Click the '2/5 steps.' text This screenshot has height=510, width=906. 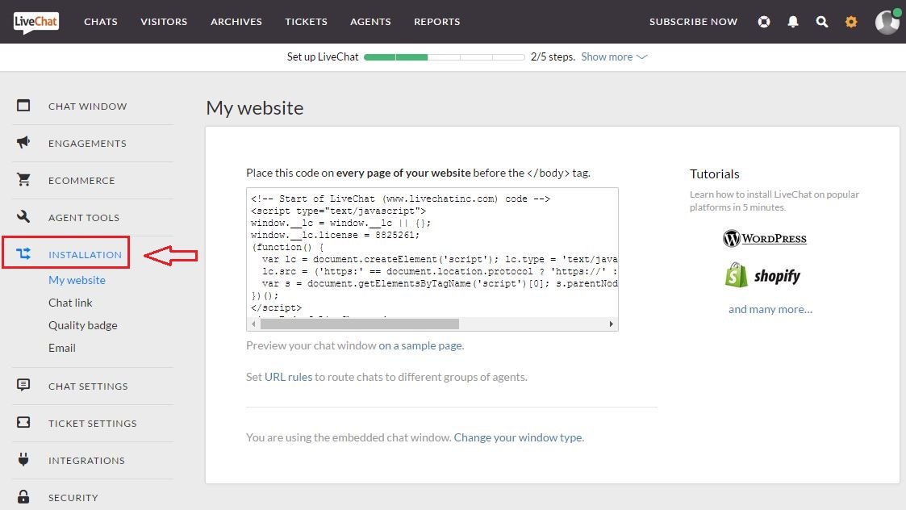pyautogui.click(x=553, y=56)
